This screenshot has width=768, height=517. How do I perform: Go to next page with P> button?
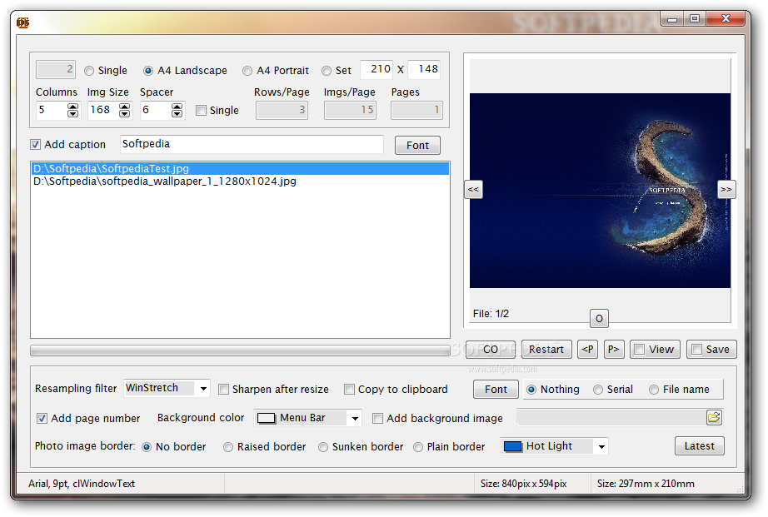point(614,350)
